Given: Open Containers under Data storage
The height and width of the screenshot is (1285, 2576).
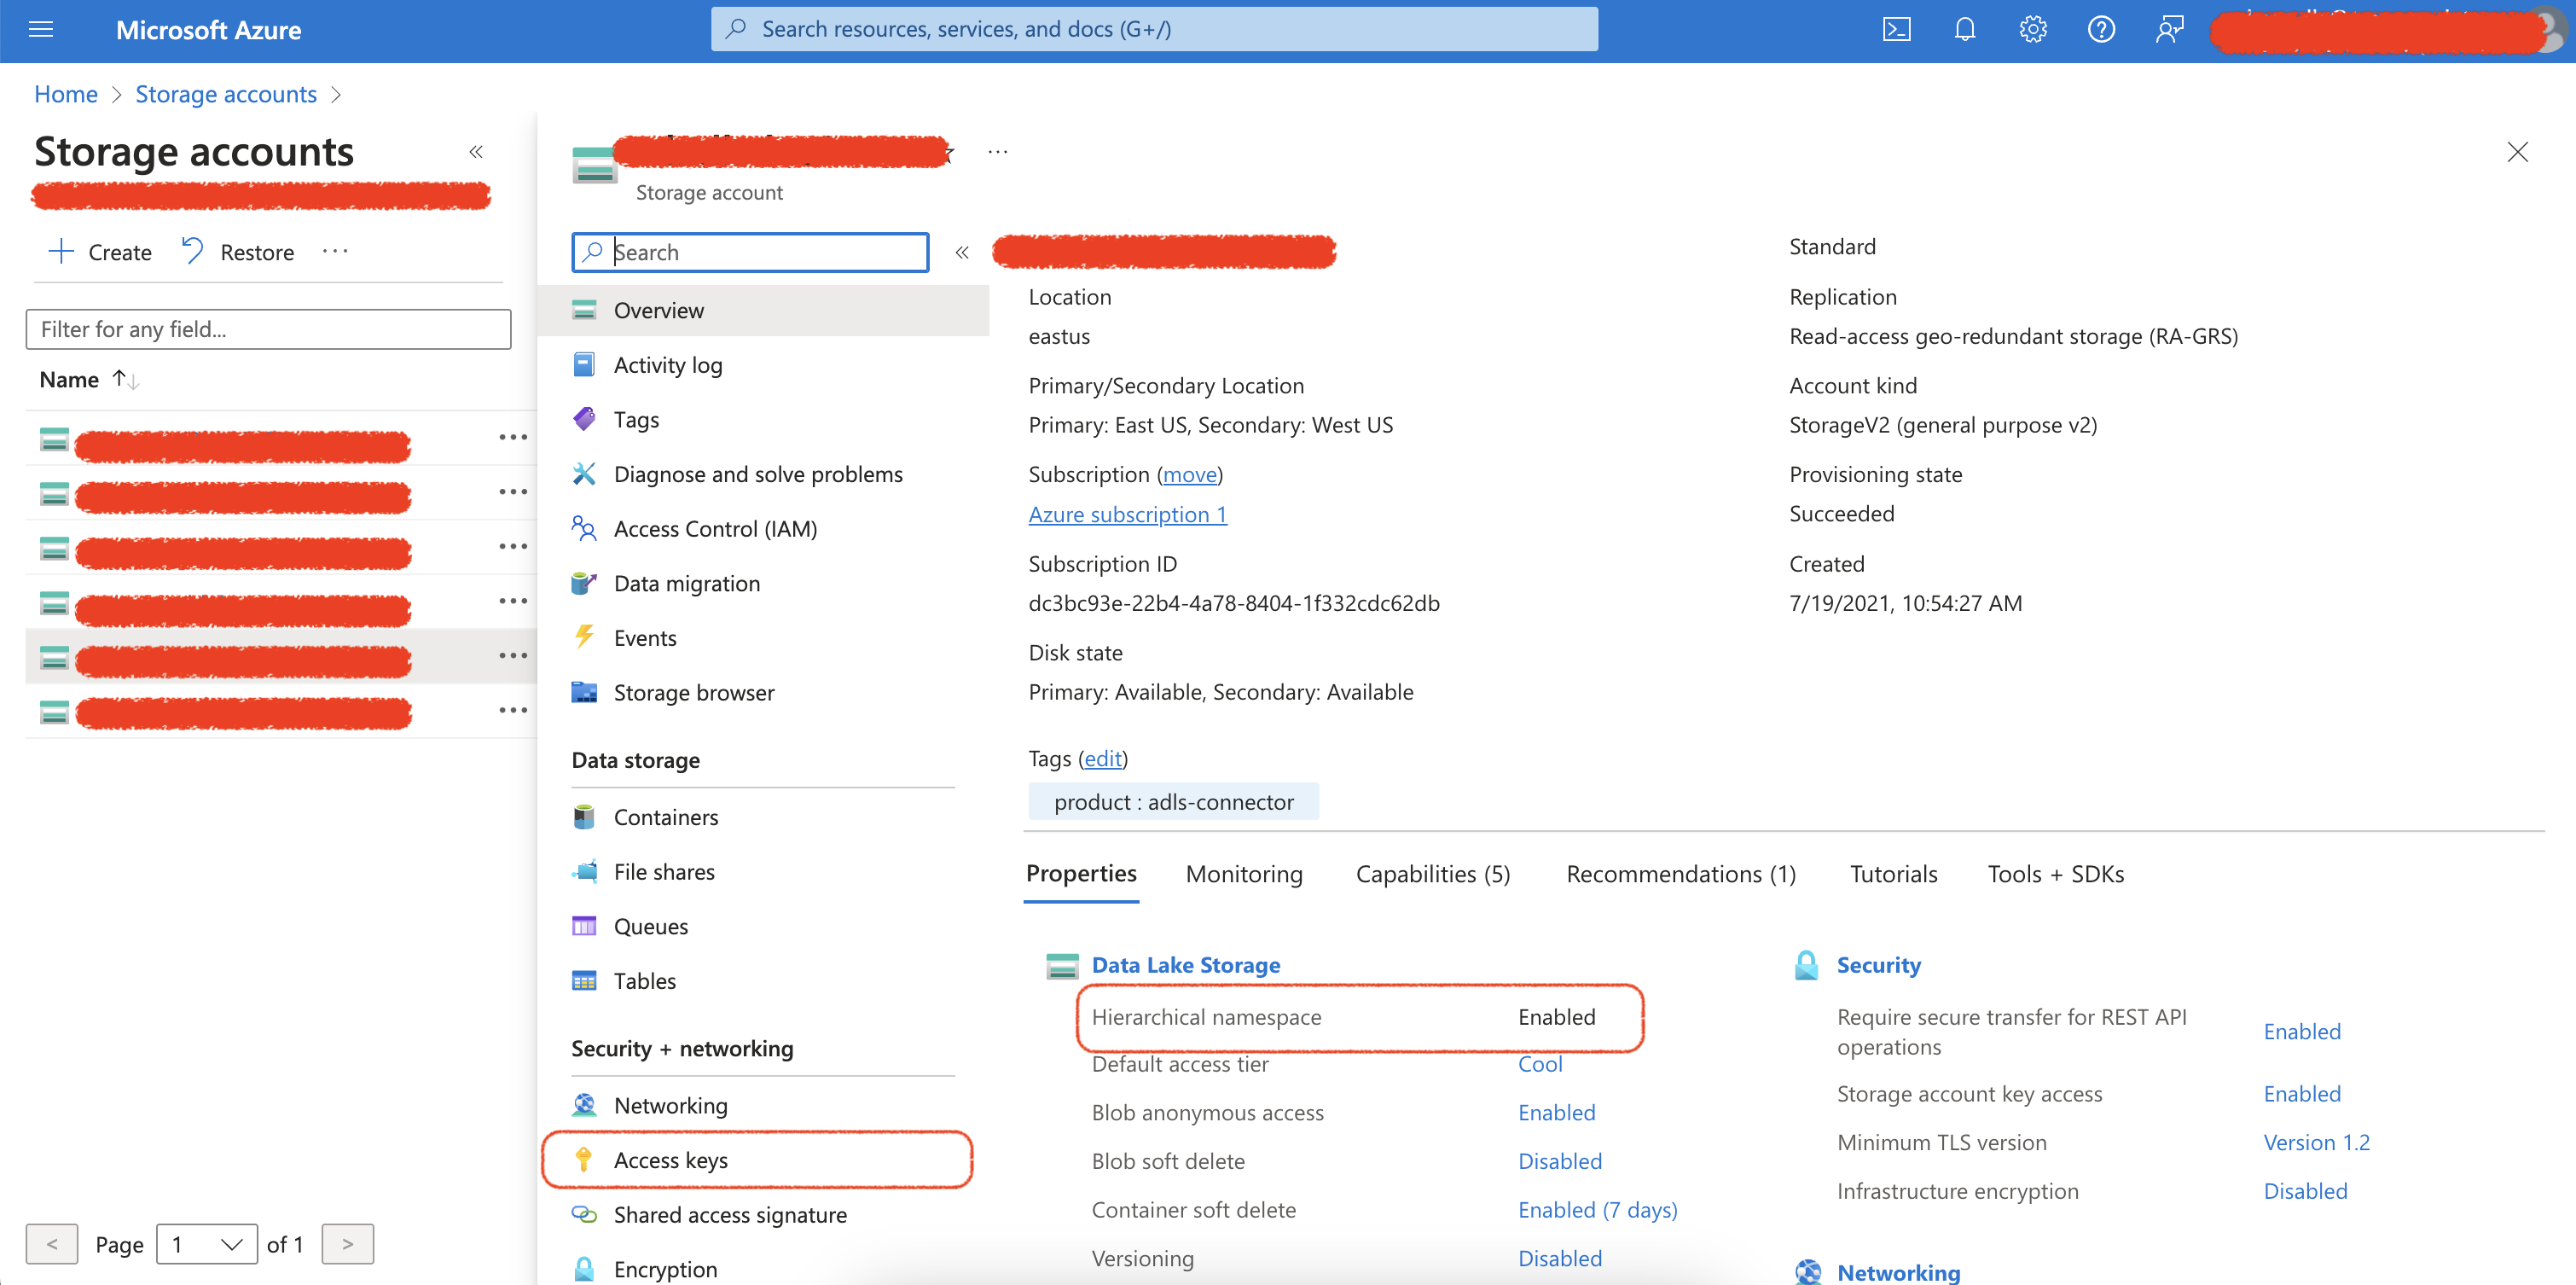Looking at the screenshot, I should (x=665, y=817).
